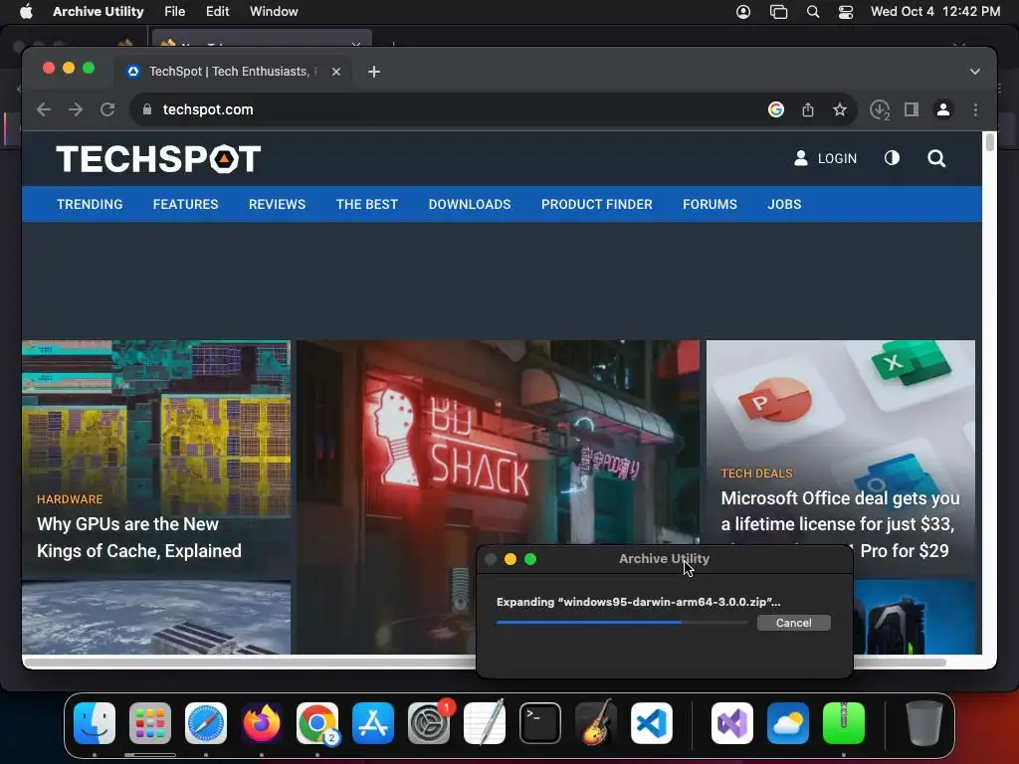The width and height of the screenshot is (1019, 764).
Task: Cancel the archive expansion
Action: point(793,623)
